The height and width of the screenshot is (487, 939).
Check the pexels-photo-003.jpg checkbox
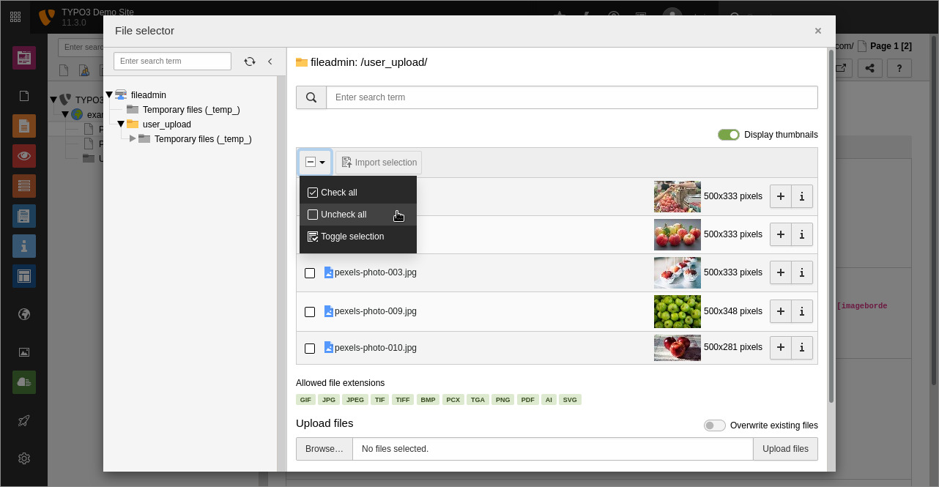pyautogui.click(x=310, y=273)
